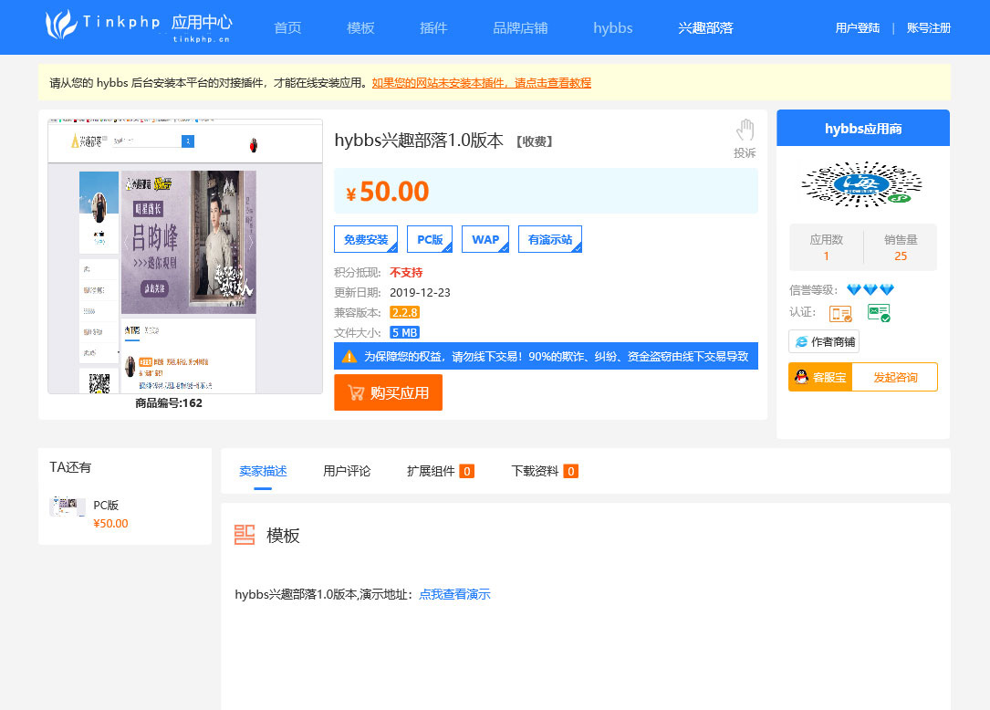The width and height of the screenshot is (990, 710).
Task: Click the PC版 item title in sidebar
Action: point(106,505)
